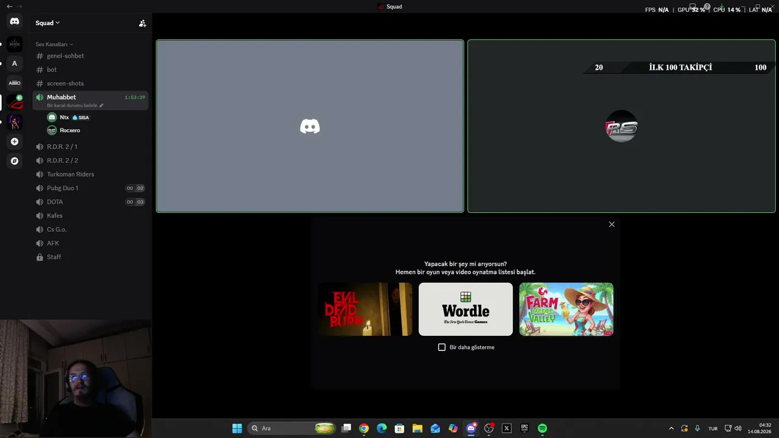Collapse the Ses Kanalları category
The width and height of the screenshot is (779, 438).
[54, 44]
